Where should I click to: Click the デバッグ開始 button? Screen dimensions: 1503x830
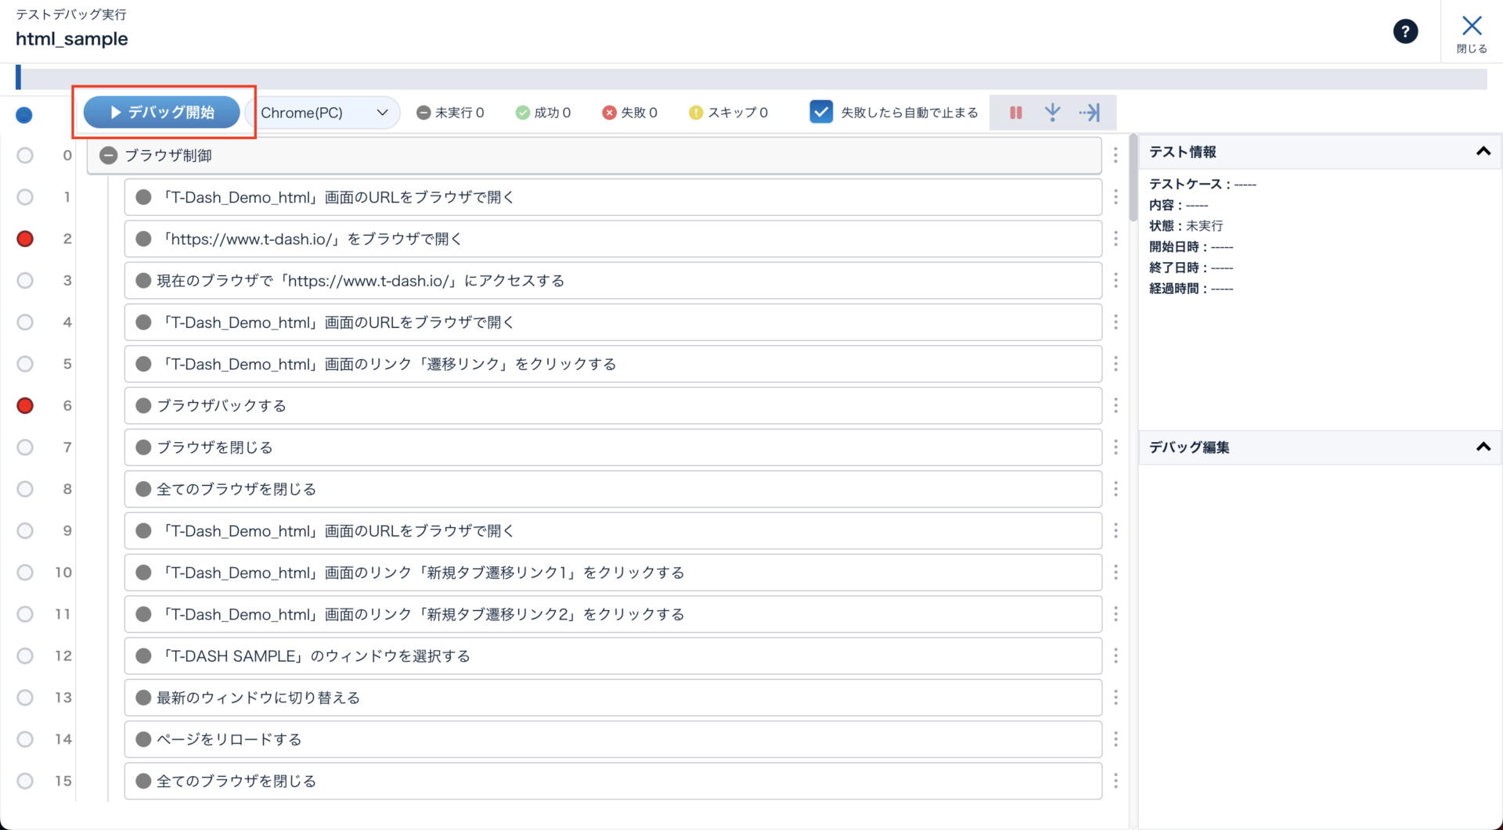pyautogui.click(x=162, y=112)
